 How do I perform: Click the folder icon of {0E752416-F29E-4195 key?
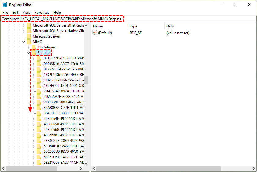39,69
